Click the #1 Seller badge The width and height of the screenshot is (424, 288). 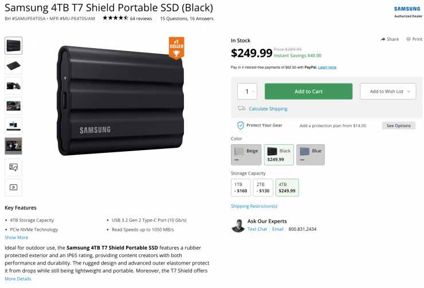[x=176, y=48]
